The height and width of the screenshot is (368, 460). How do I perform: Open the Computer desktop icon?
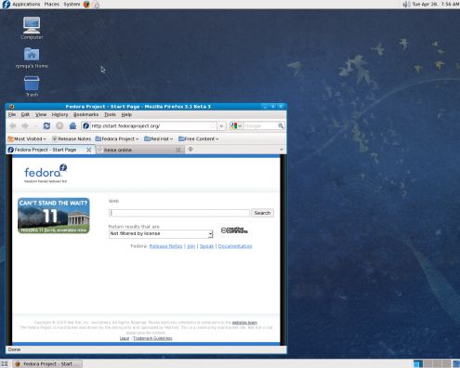click(x=32, y=28)
